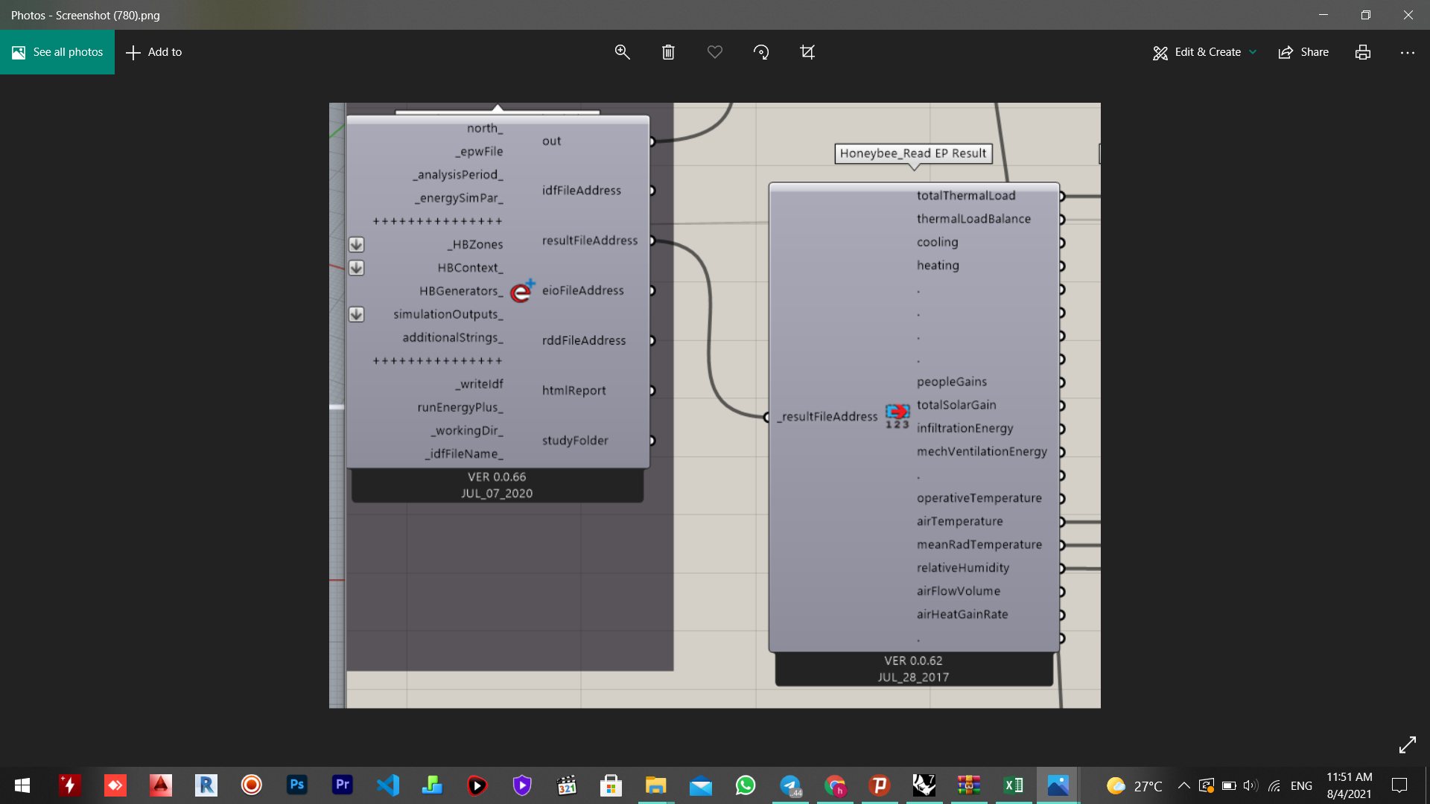Screen dimensions: 1430x804
Task: Open the Mail app from the taskbar
Action: click(x=700, y=785)
